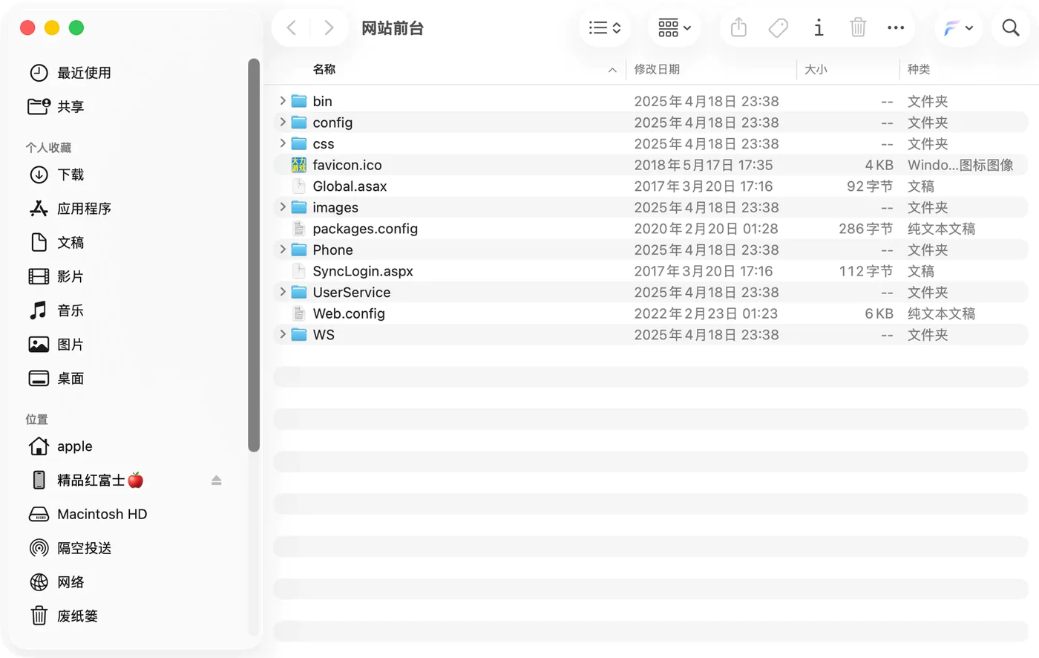
Task: Go back with the left chevron button
Action: point(292,28)
